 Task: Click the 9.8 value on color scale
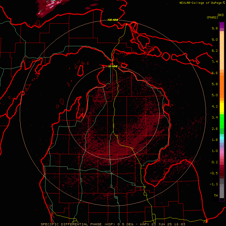click(215, 28)
